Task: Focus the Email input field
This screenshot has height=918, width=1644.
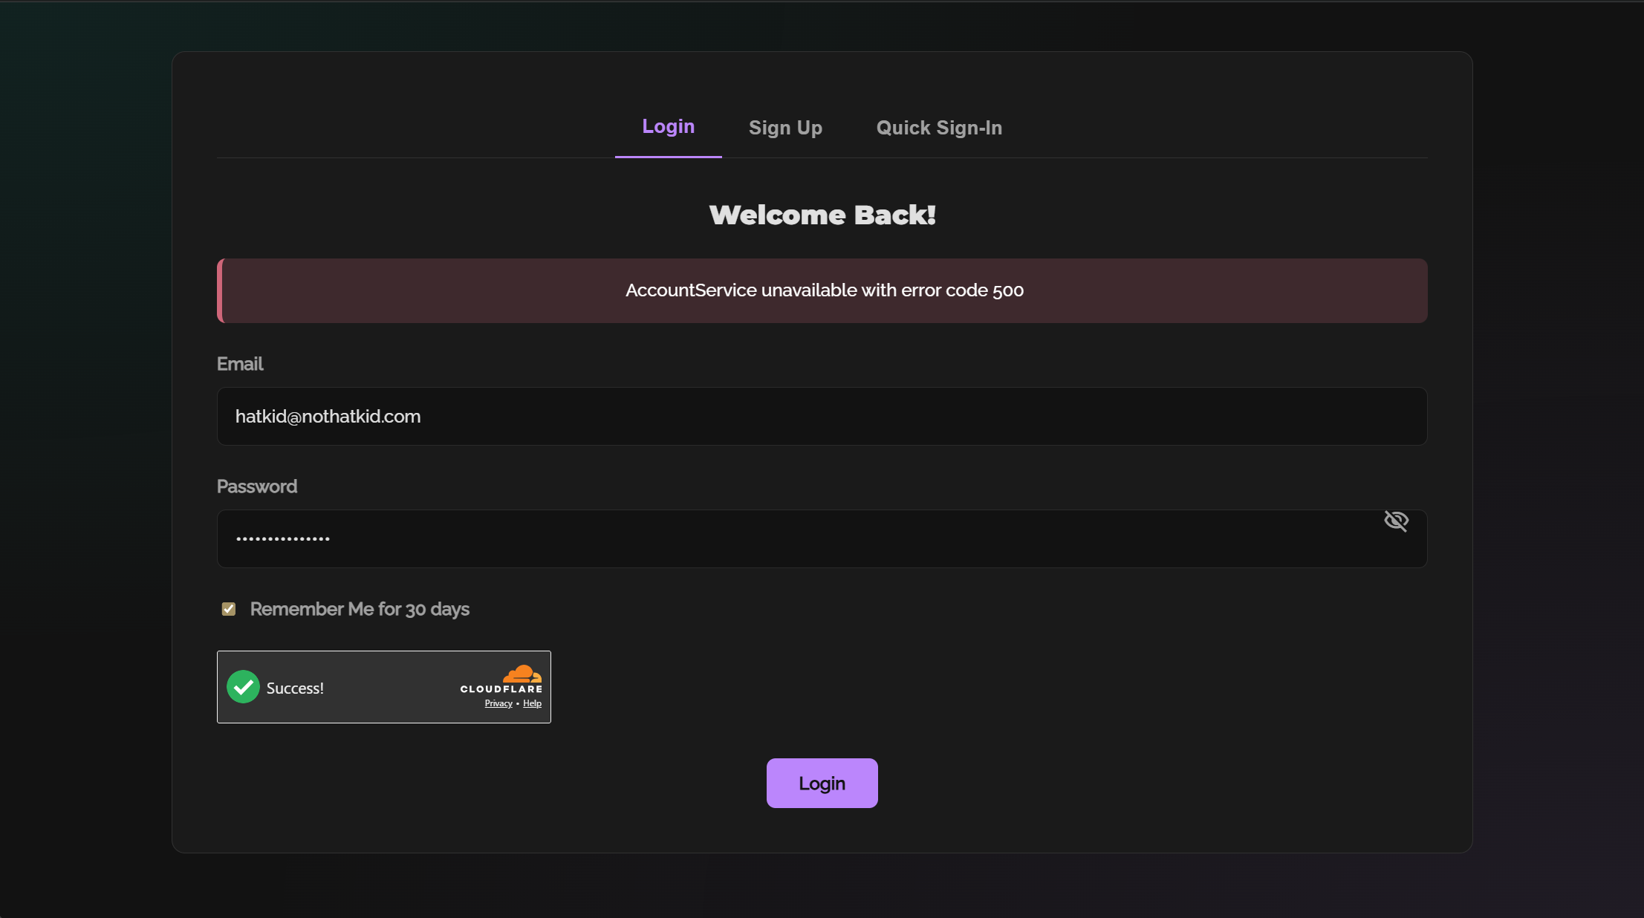Action: tap(822, 416)
